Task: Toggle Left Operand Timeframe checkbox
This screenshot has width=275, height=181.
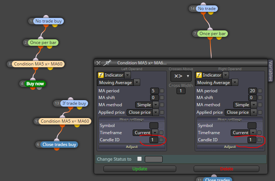Action: pyautogui.click(x=161, y=133)
